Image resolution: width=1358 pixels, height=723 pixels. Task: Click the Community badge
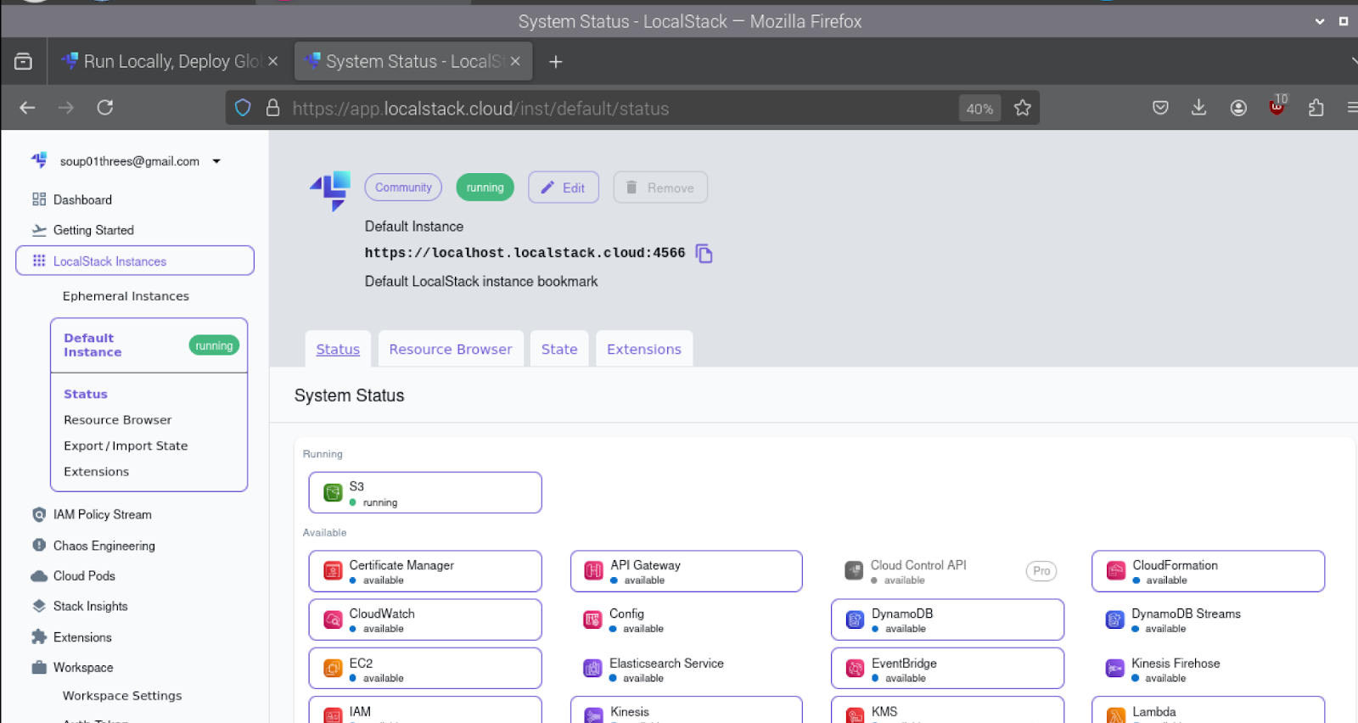(403, 188)
